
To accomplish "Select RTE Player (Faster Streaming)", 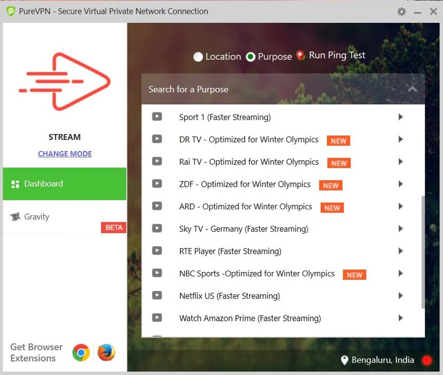I will (230, 251).
